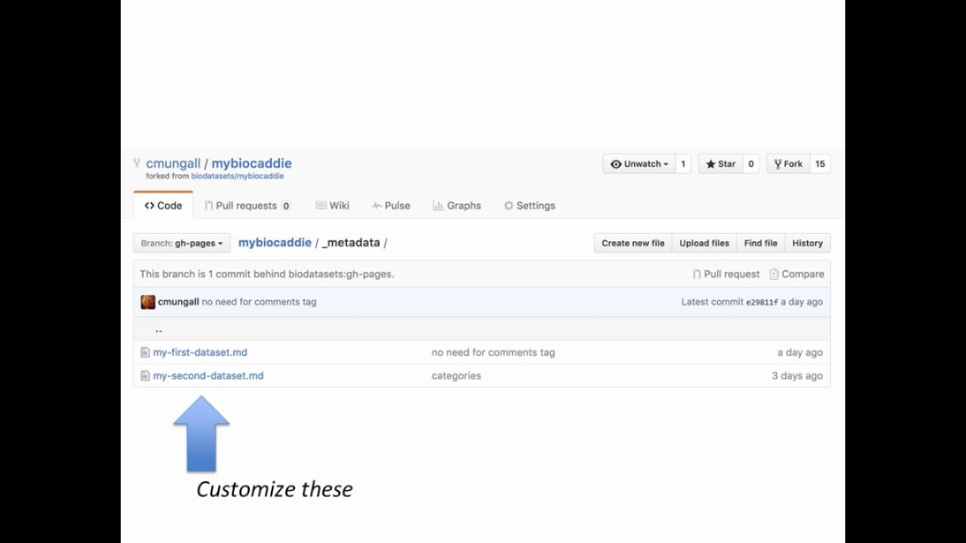Switch to the Pull requests tab
This screenshot has width=966, height=543.
(247, 205)
